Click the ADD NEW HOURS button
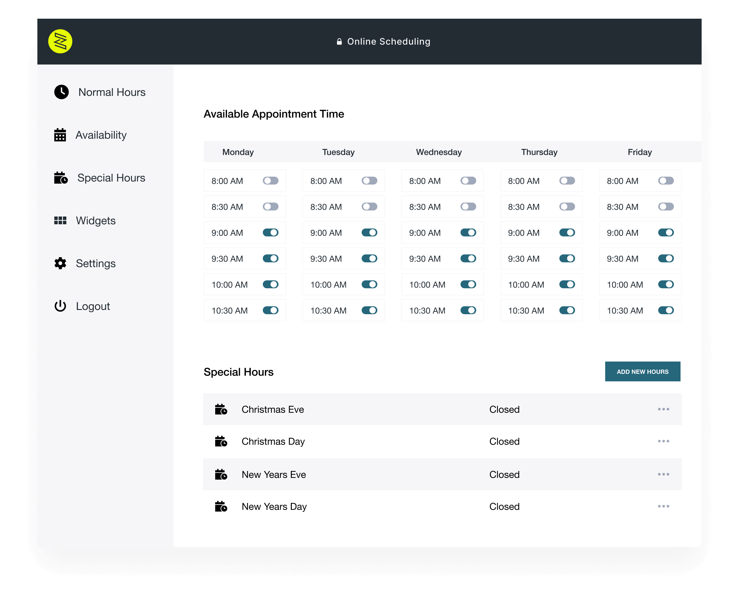The image size is (739, 603). [x=643, y=371]
